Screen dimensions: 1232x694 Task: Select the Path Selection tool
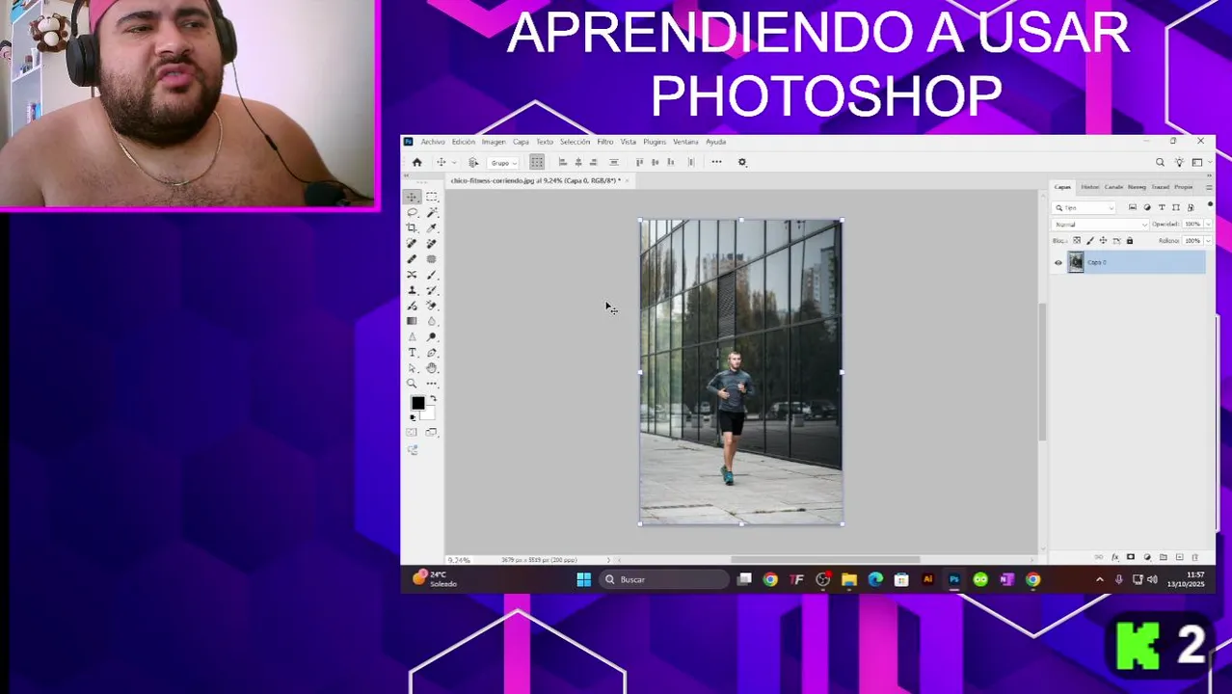pyautogui.click(x=412, y=367)
